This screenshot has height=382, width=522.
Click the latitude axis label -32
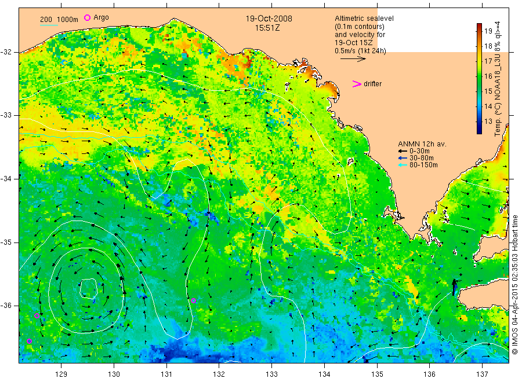pyautogui.click(x=6, y=52)
